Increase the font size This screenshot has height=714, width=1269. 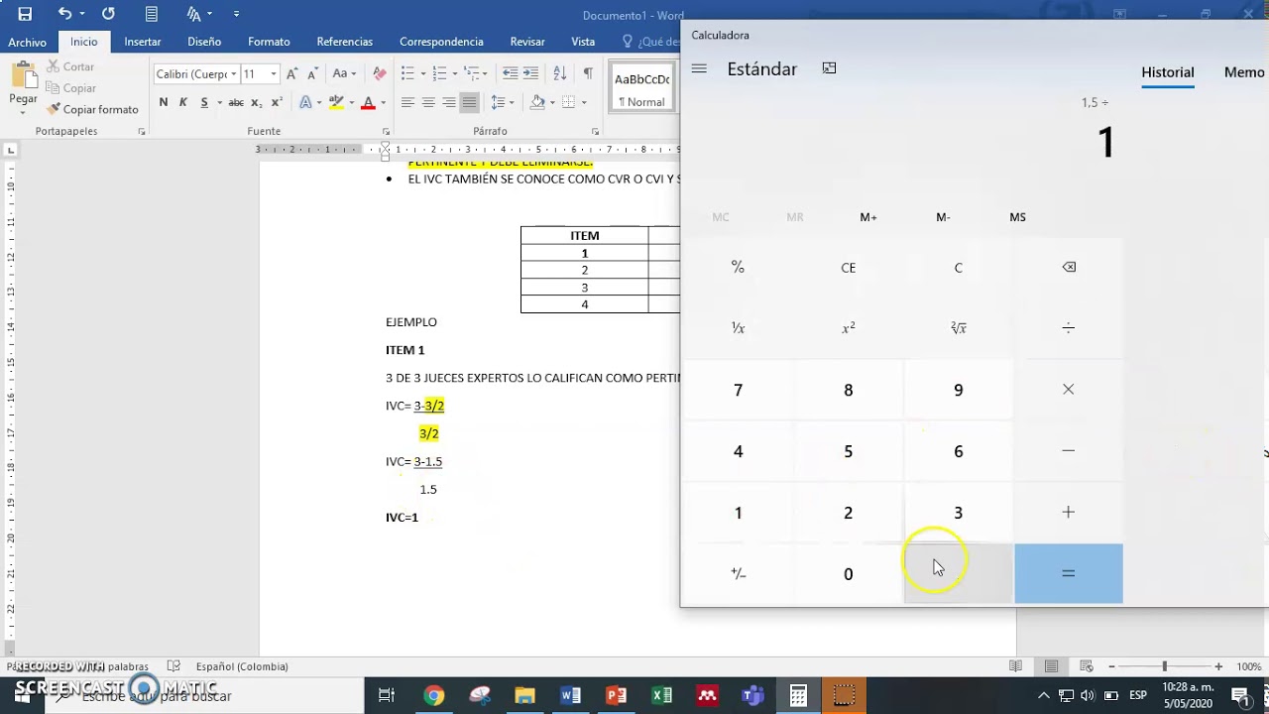click(292, 73)
